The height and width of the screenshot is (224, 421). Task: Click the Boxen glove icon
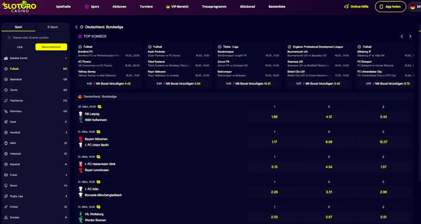[6, 186]
